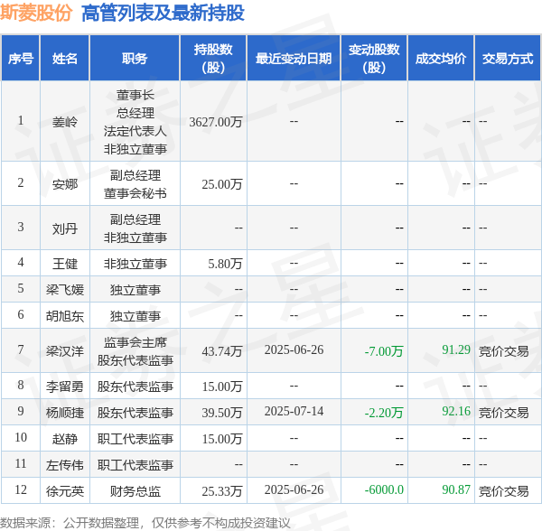Click row number 10
This screenshot has height=531, width=542.
click(21, 437)
